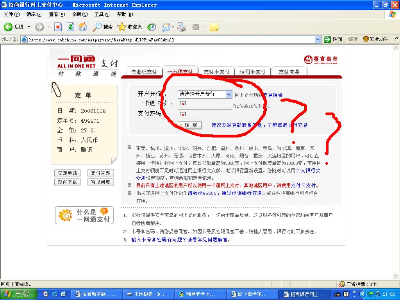This screenshot has height=300, width=400.
Task: Expand hidden tray icons arrow
Action: click(x=362, y=294)
